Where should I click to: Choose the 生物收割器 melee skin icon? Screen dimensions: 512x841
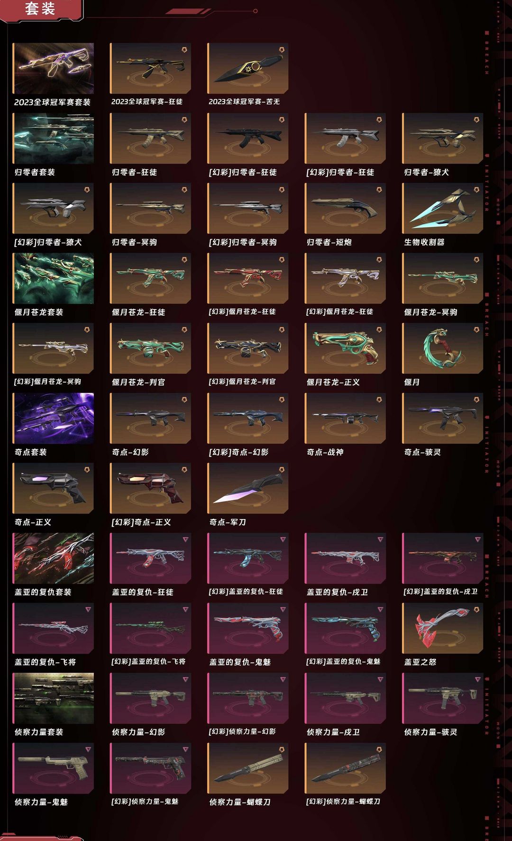coord(443,209)
